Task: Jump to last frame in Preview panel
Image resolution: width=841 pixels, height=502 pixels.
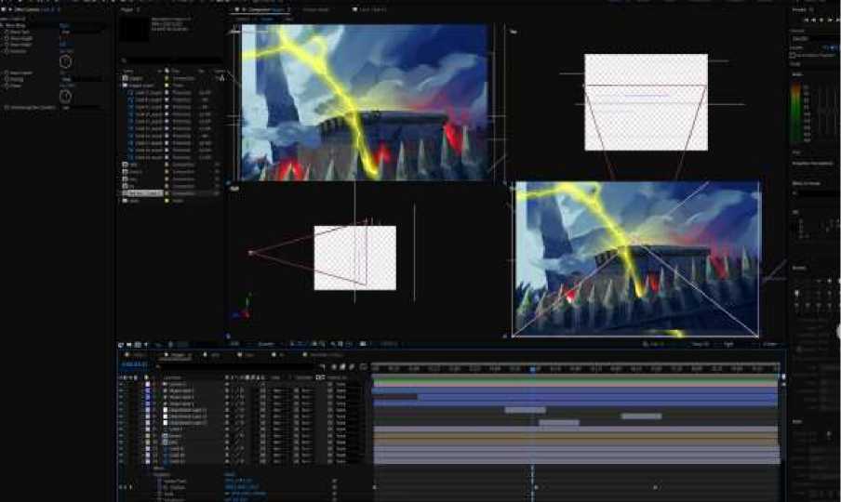Action: coord(837,20)
